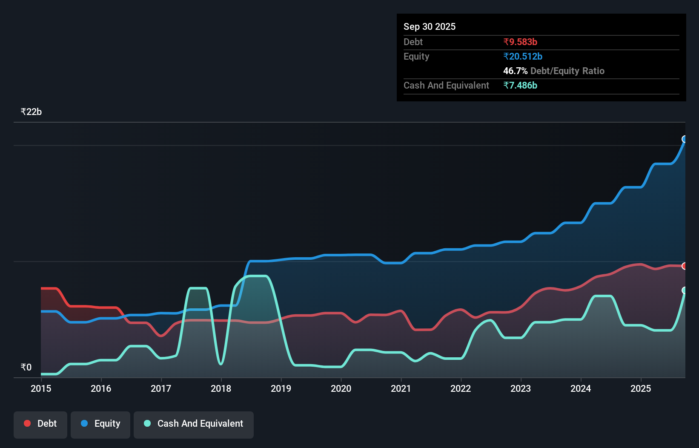Click the red Debt legend dot
The width and height of the screenshot is (699, 448).
27,423
